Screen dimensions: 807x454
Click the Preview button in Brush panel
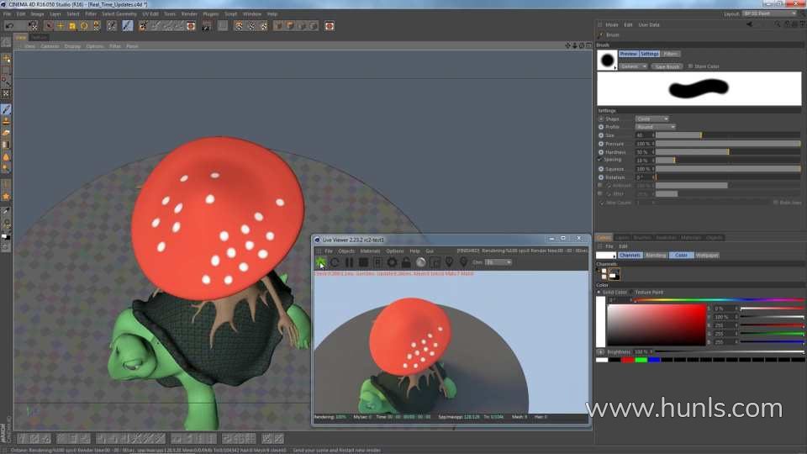click(629, 54)
